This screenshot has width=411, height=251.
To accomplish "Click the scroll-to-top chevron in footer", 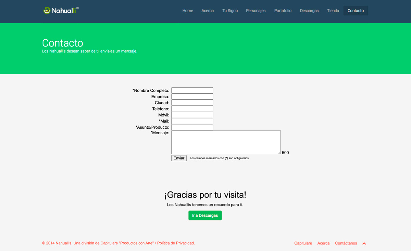I will 364,243.
